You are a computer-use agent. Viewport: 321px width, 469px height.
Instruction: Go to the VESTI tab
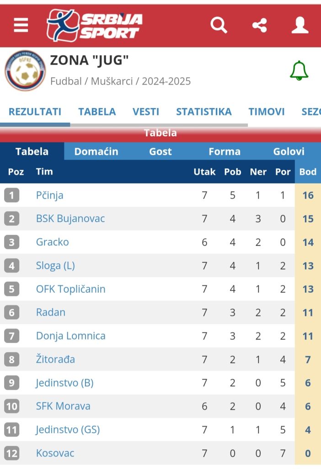pyautogui.click(x=146, y=112)
